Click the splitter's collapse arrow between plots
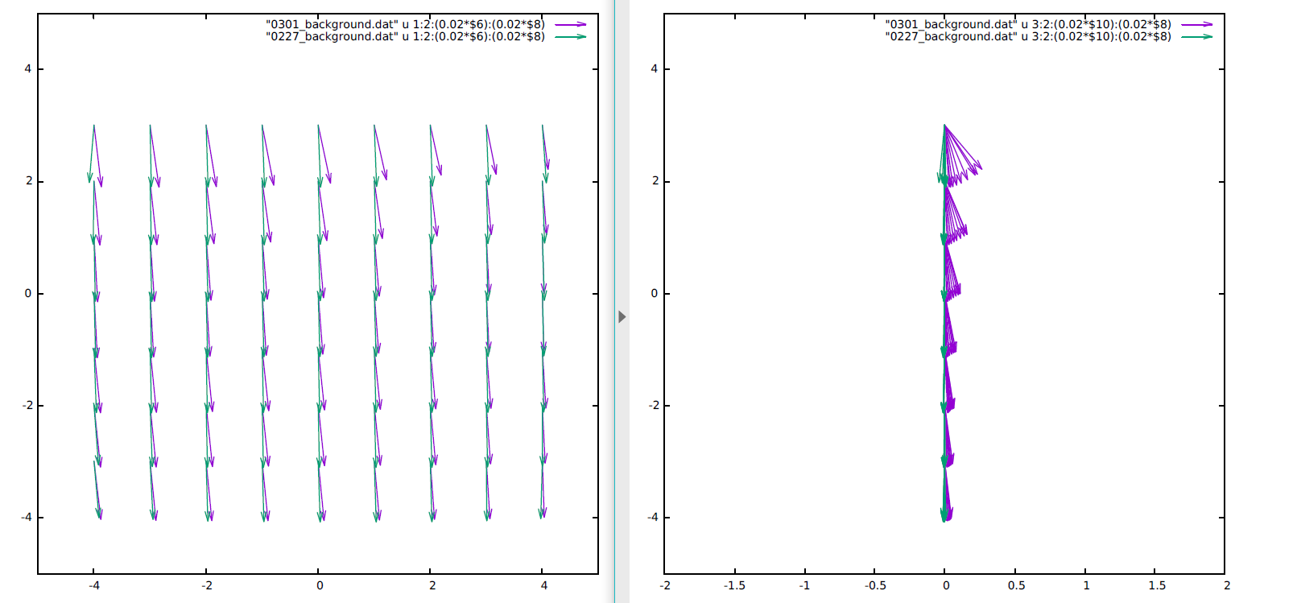The width and height of the screenshot is (1297, 603). pos(622,317)
